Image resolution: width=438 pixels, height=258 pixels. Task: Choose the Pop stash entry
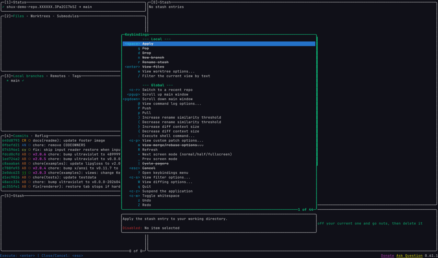click(x=219, y=48)
